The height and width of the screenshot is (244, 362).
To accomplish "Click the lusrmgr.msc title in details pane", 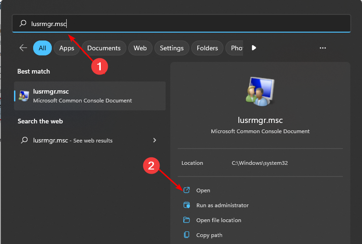I will pos(260,120).
